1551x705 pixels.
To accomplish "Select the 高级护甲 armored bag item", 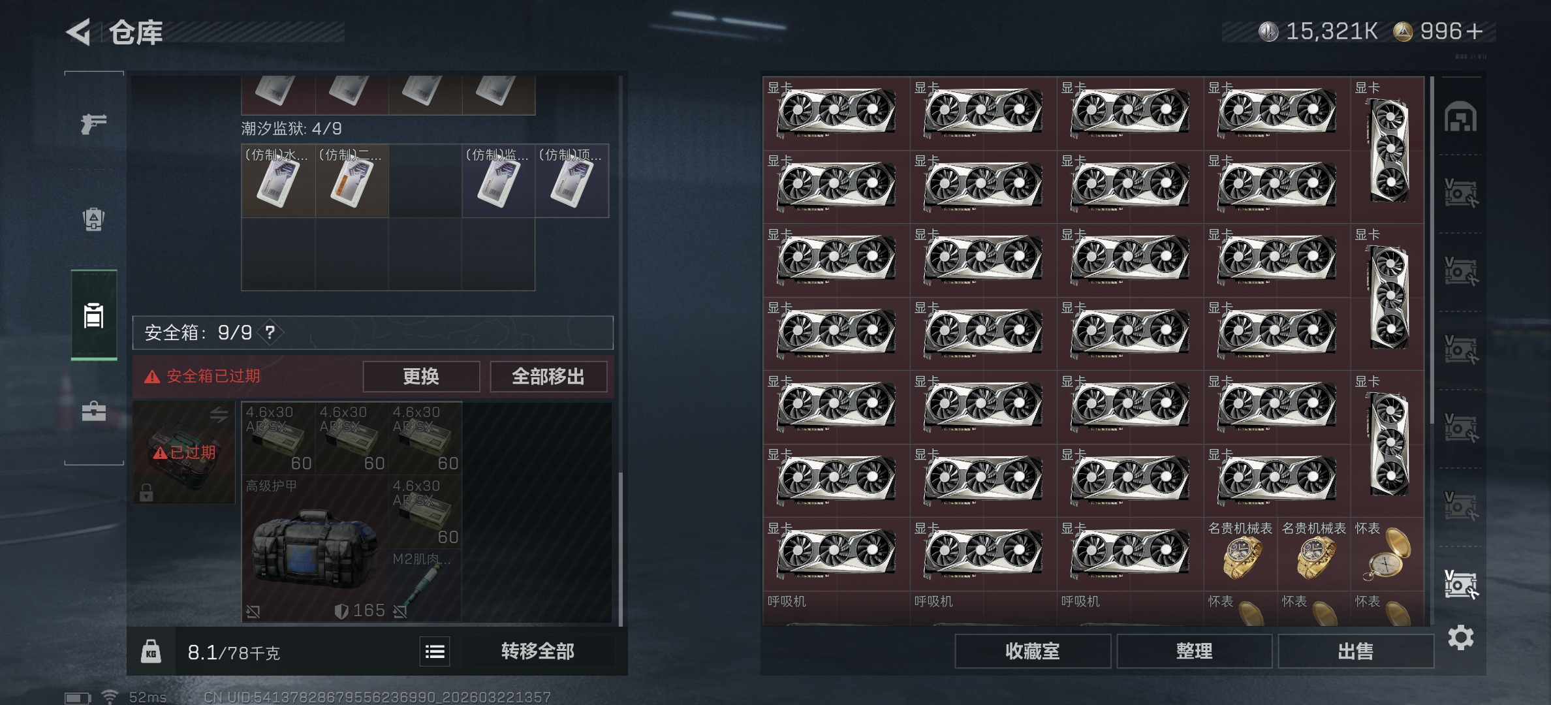I will click(315, 548).
